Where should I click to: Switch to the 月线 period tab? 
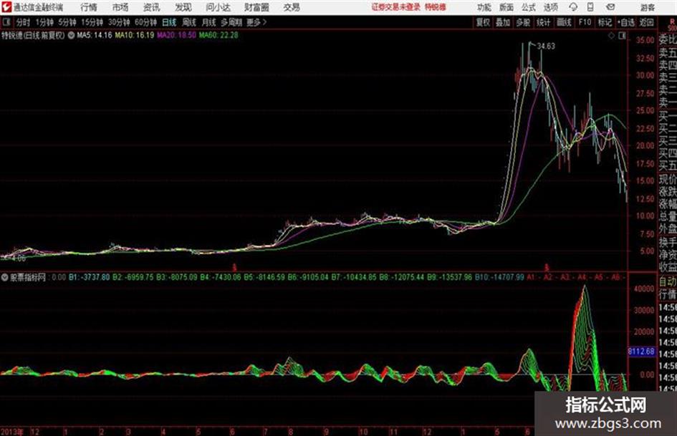click(209, 22)
